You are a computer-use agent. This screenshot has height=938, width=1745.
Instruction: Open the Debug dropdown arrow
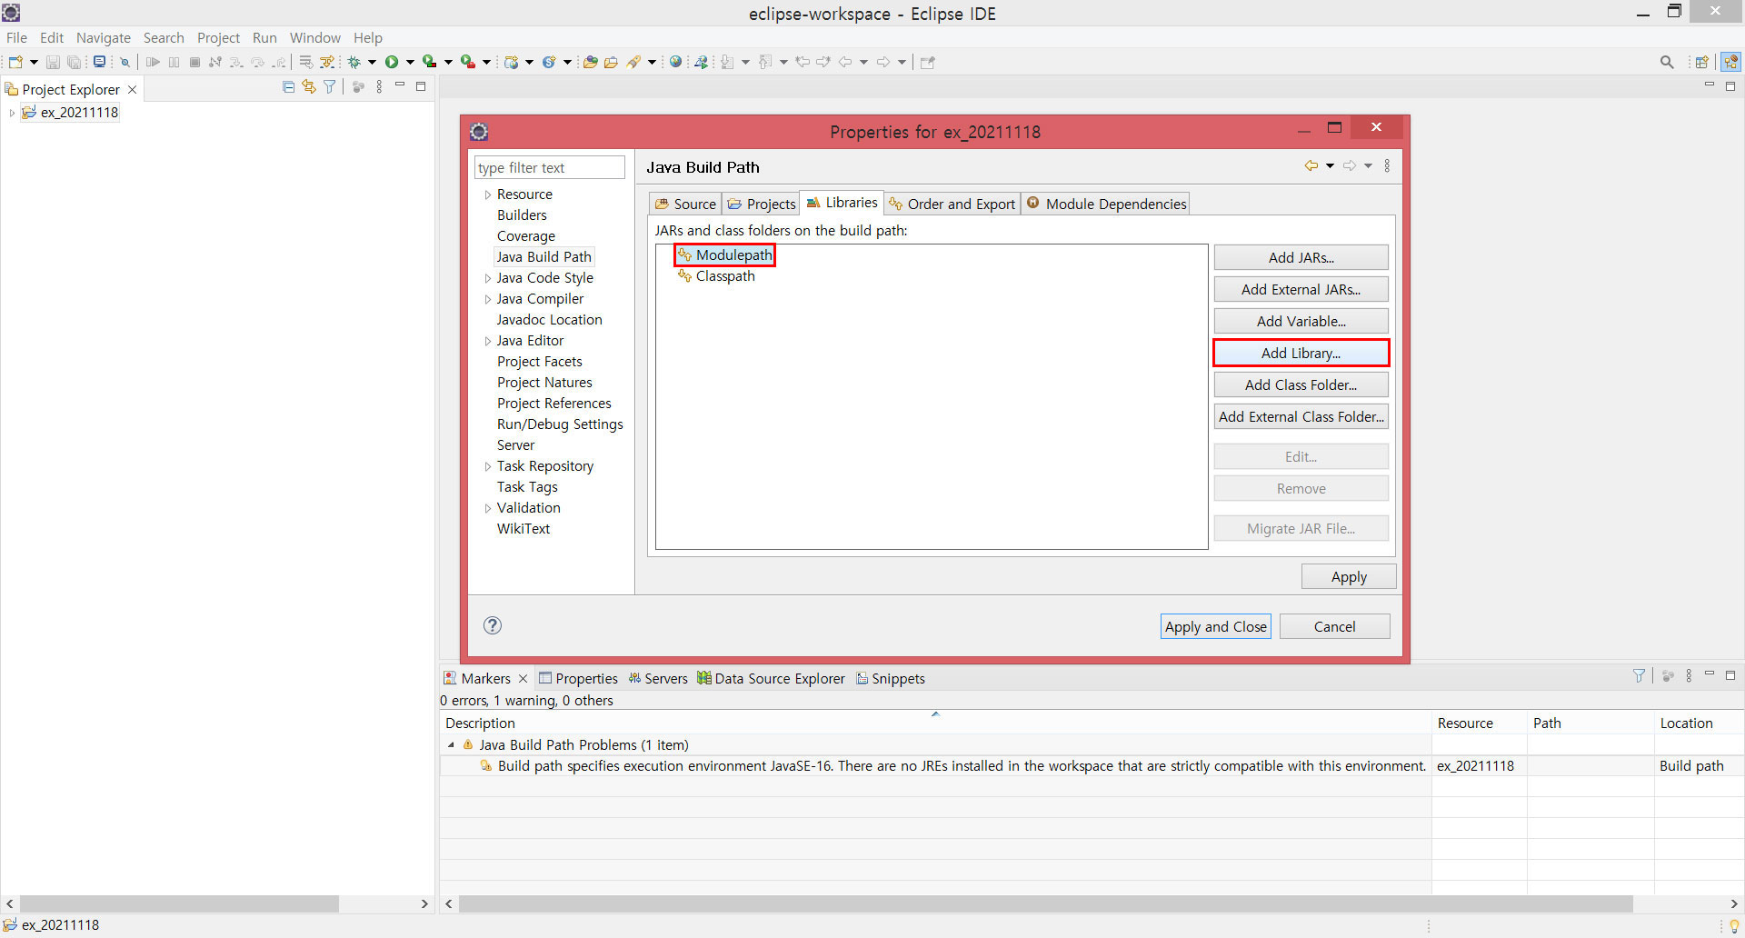(x=372, y=62)
